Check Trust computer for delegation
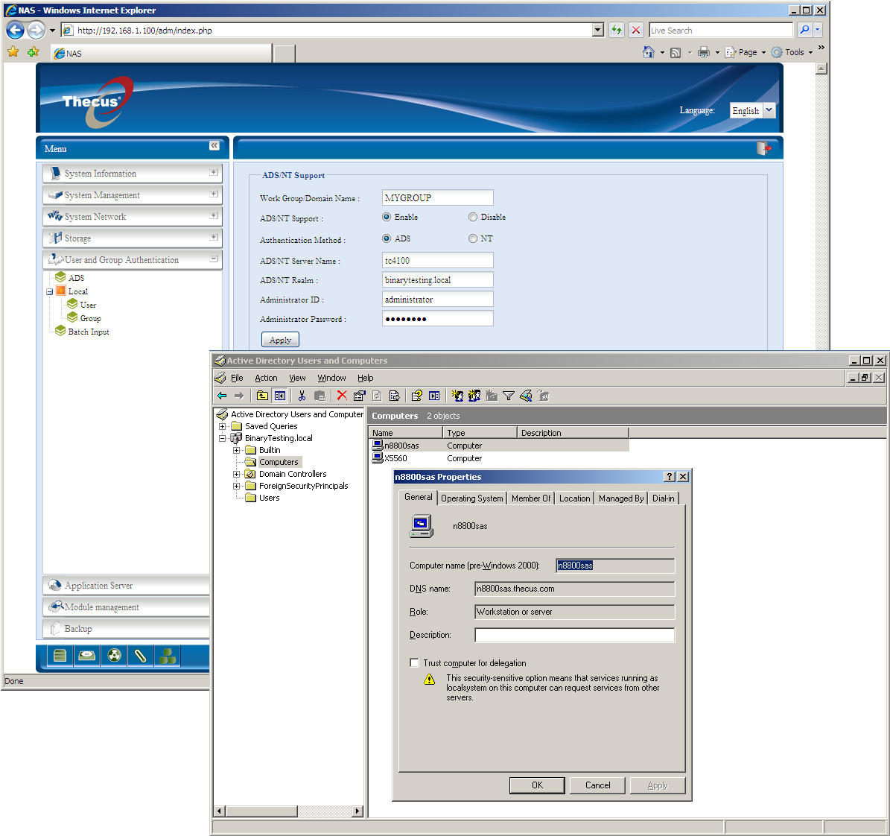The height and width of the screenshot is (836, 890). 414,662
